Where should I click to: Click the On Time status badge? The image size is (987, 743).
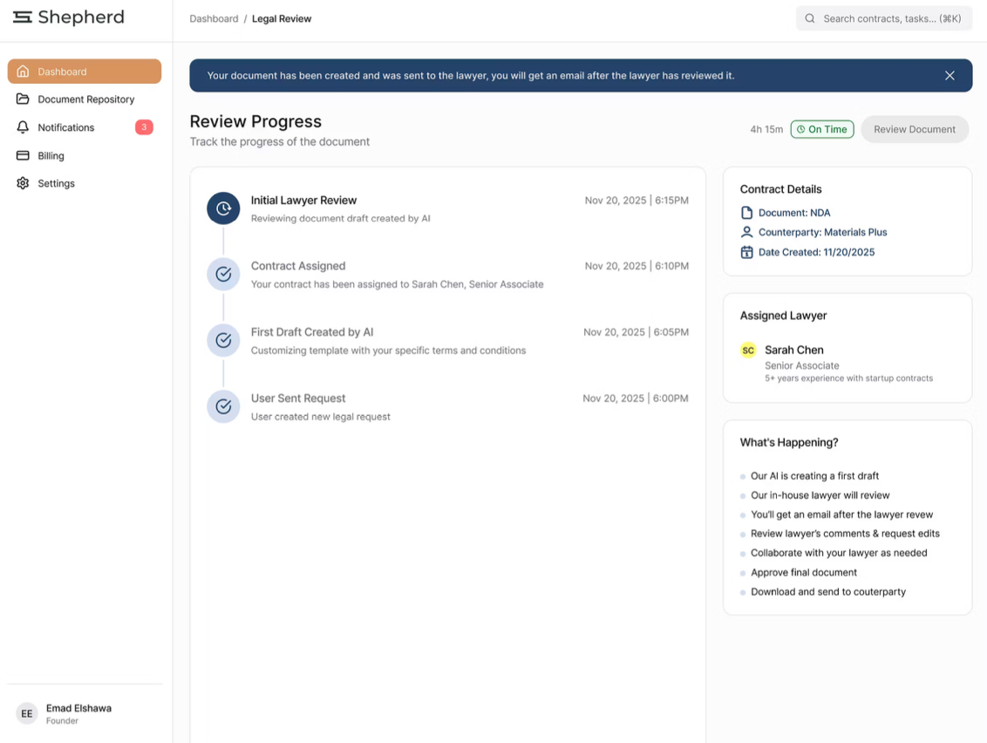[822, 129]
